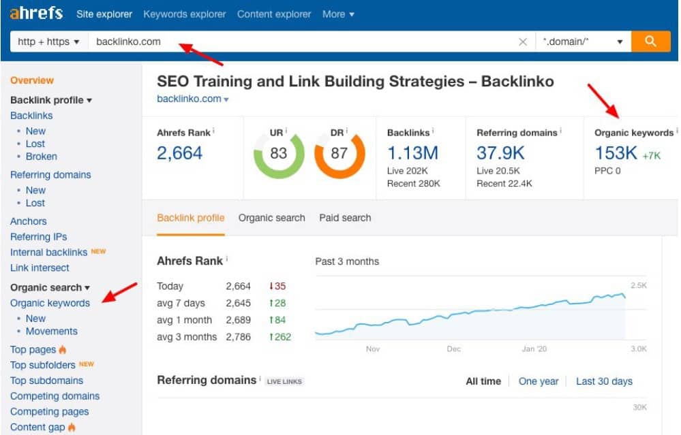Open New under Referring domains in sidebar
The width and height of the screenshot is (681, 435).
[x=35, y=191]
